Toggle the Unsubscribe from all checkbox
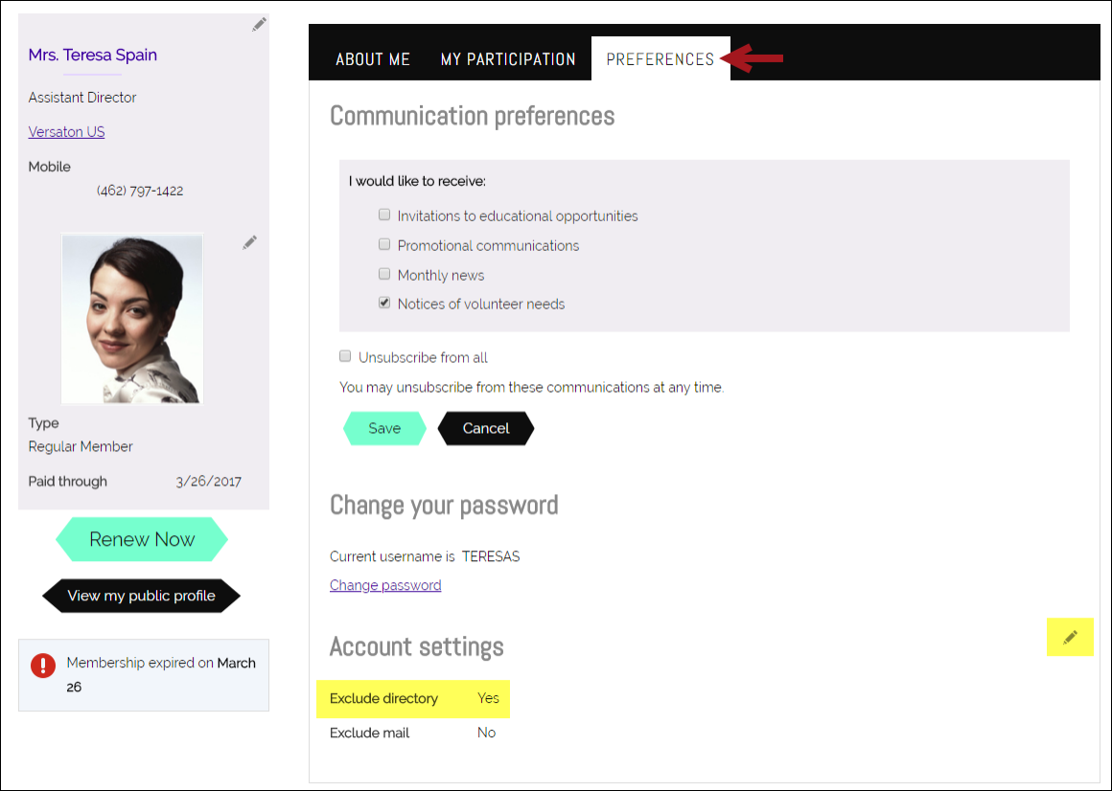The width and height of the screenshot is (1112, 791). (x=345, y=356)
